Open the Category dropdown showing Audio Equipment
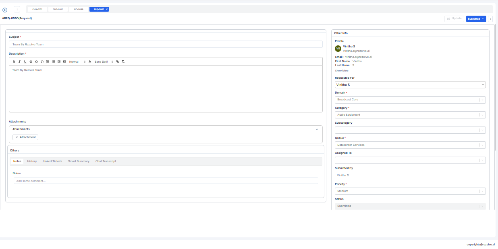The image size is (498, 249). click(410, 115)
